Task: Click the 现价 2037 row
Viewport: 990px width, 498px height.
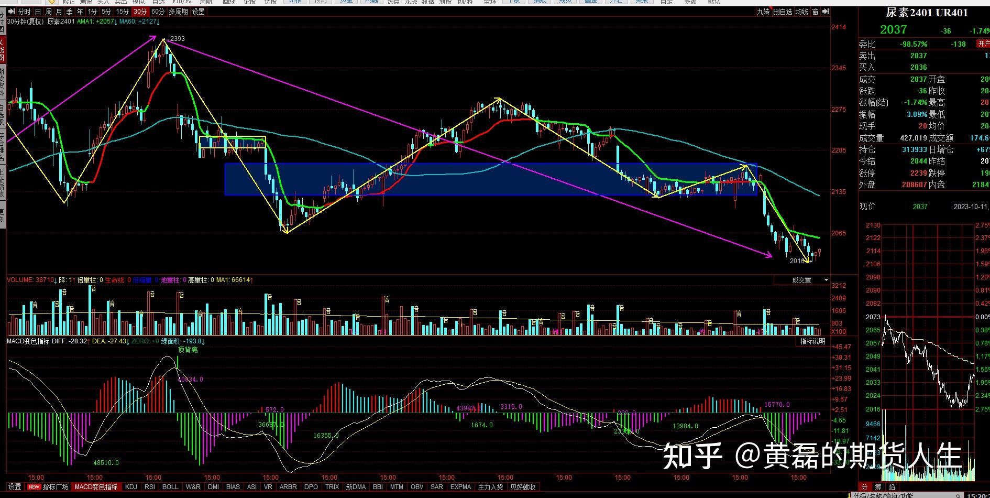Action: point(925,207)
